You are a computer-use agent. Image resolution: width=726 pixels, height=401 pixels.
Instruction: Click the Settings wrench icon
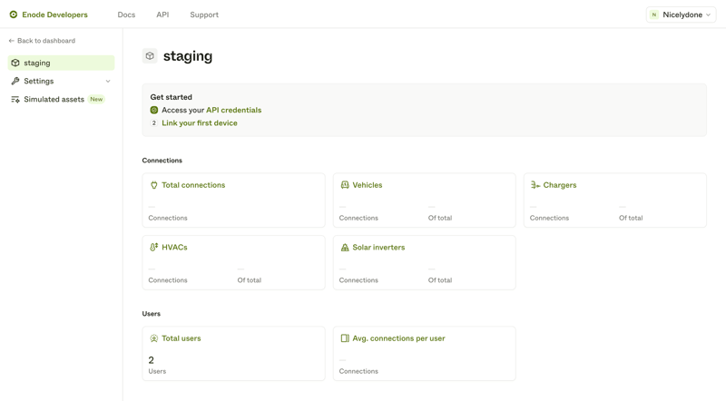click(15, 81)
